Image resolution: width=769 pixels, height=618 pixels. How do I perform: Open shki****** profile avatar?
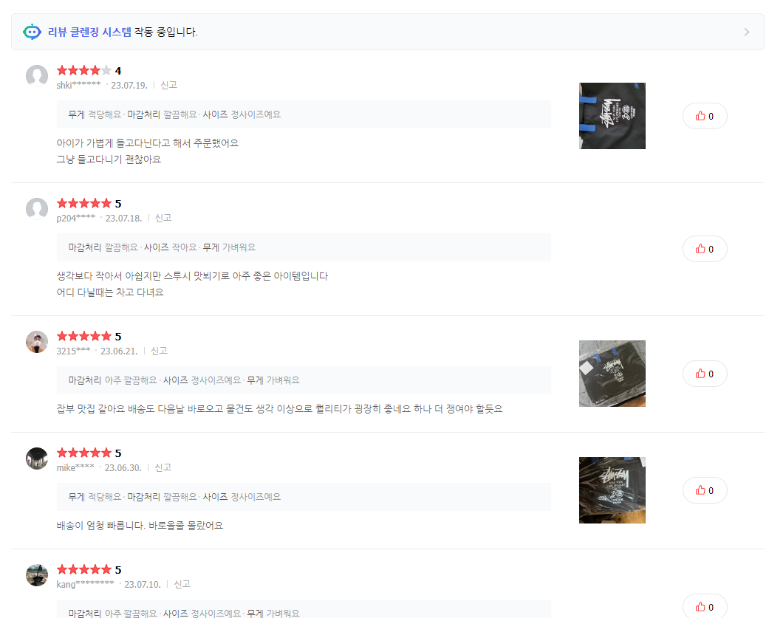tap(37, 75)
